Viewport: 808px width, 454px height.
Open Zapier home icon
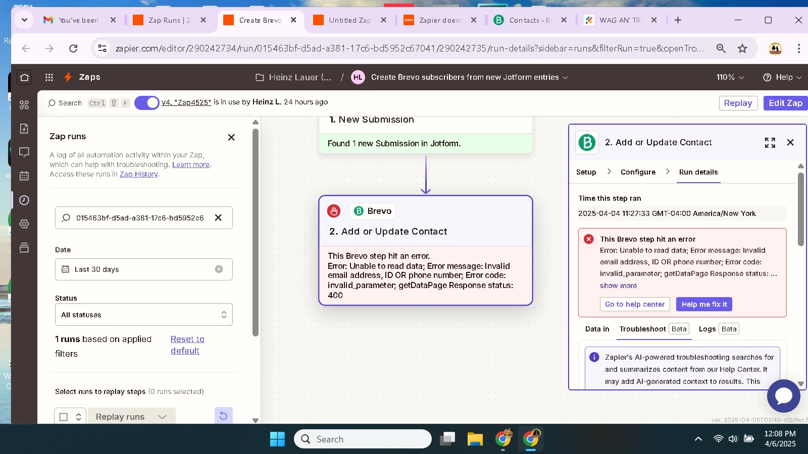[24, 77]
